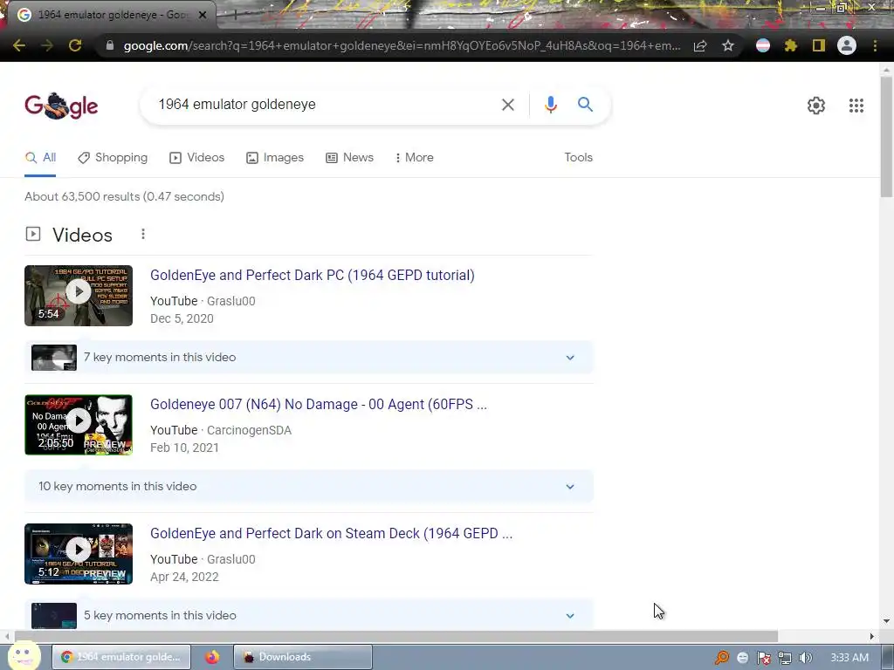Image resolution: width=894 pixels, height=670 pixels.
Task: Open a new tab with the plus button
Action: point(235,15)
